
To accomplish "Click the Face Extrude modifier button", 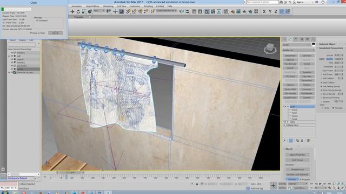I will coord(290,64).
